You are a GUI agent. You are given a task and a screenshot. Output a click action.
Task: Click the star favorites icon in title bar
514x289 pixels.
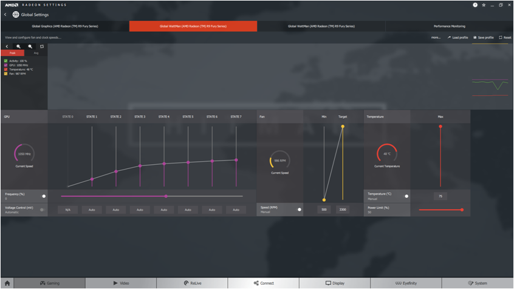tap(484, 5)
